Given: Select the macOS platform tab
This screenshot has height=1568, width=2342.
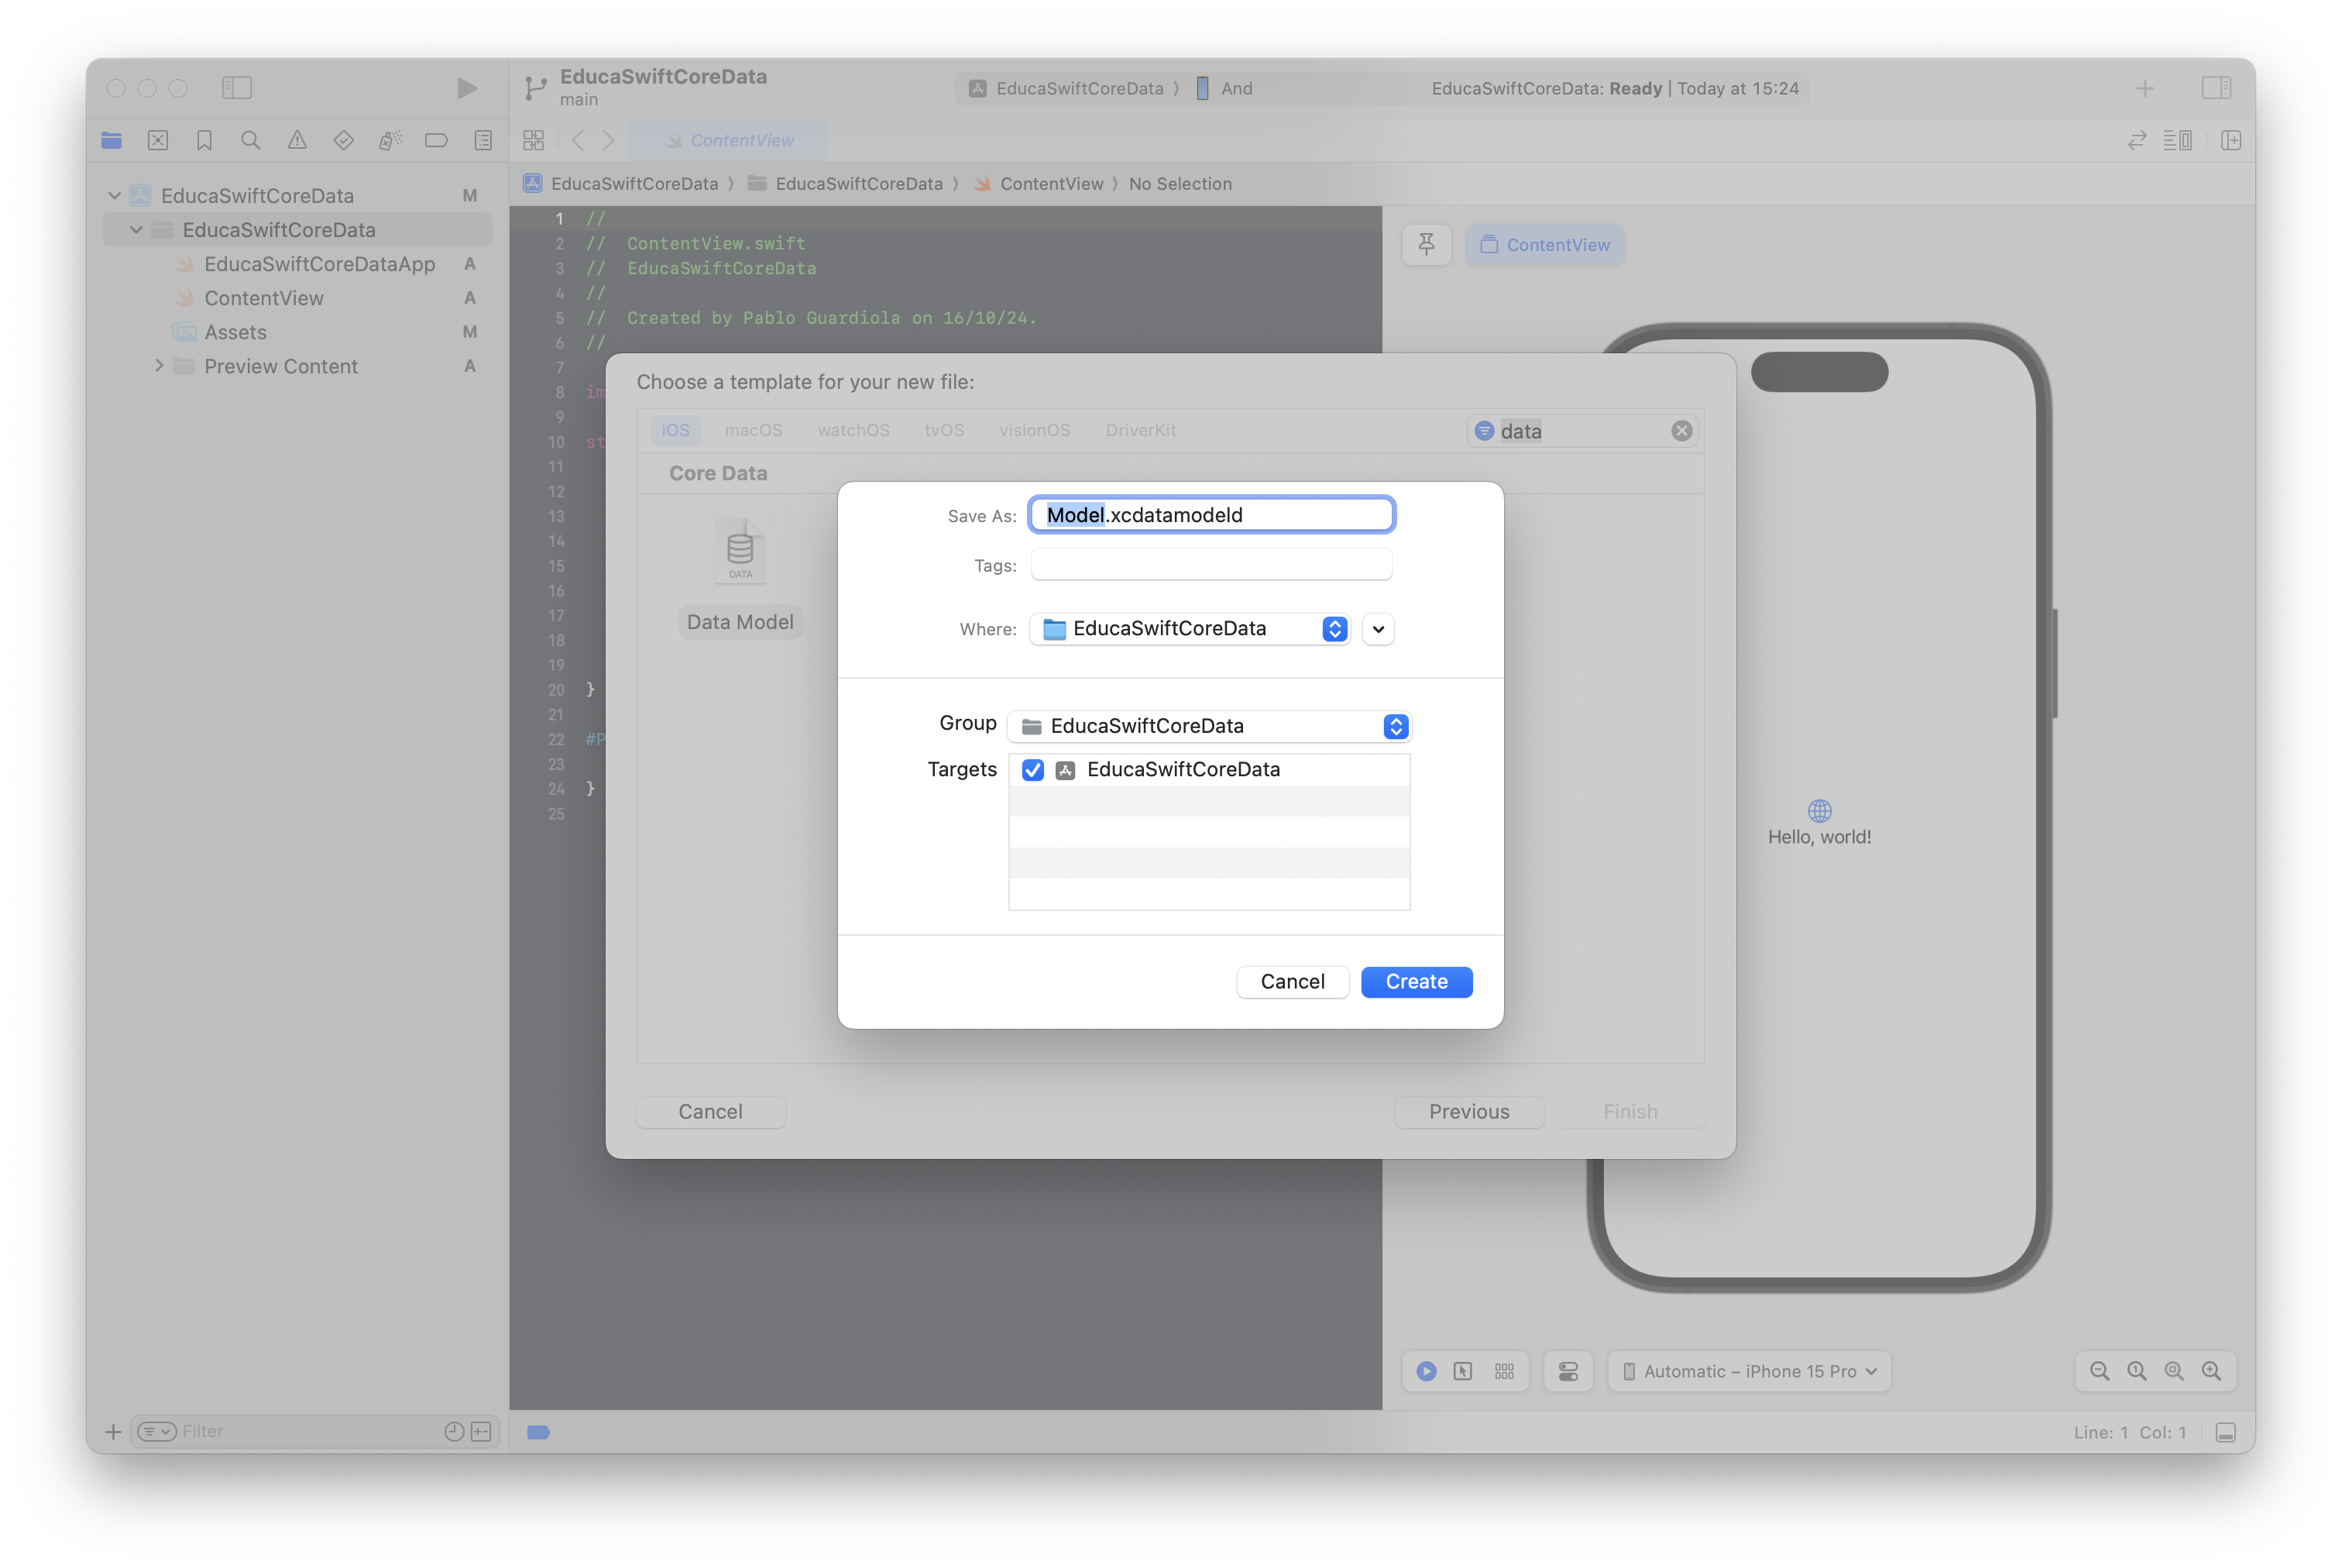Looking at the screenshot, I should (754, 430).
